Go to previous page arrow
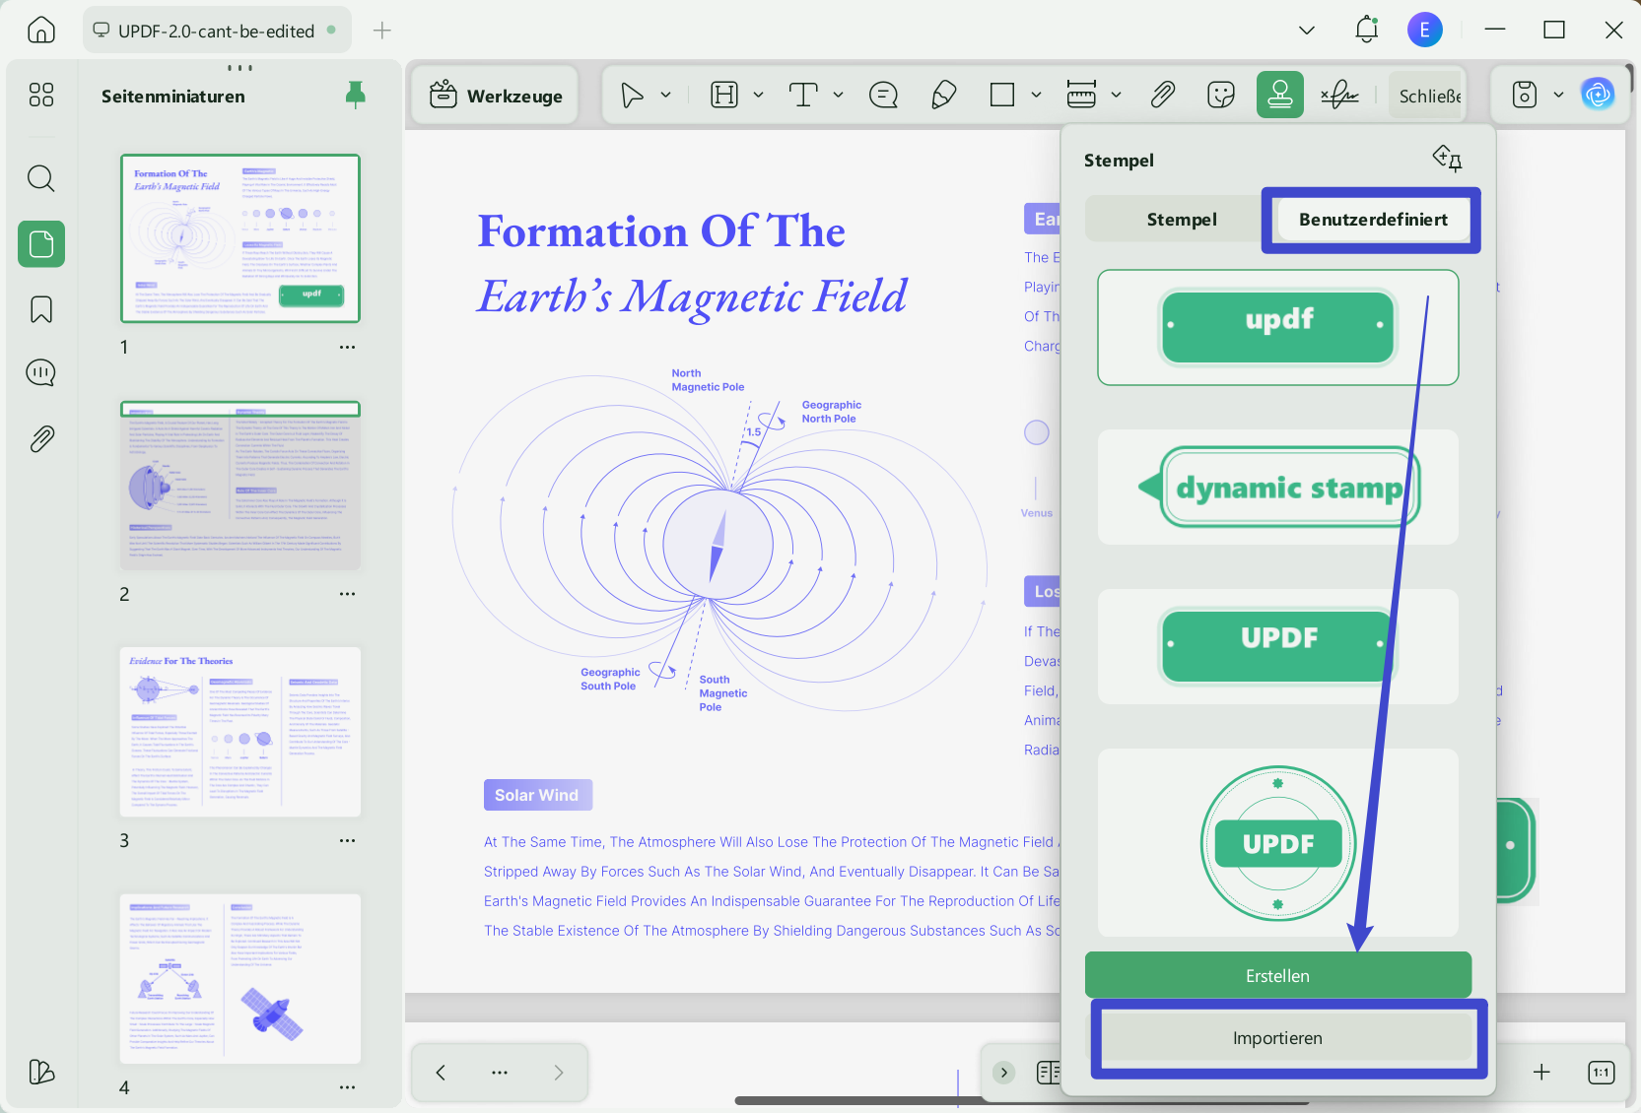This screenshot has height=1113, width=1641. point(441,1073)
